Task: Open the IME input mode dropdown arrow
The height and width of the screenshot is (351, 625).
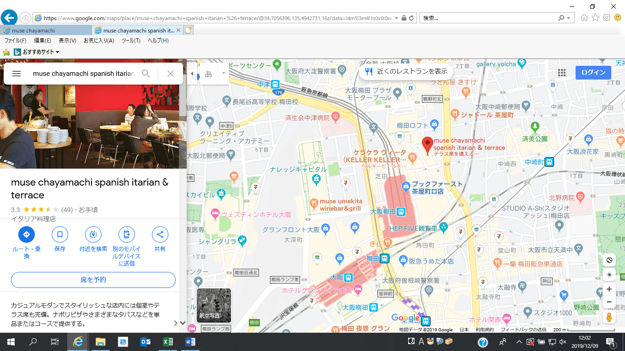Action: [223, 74]
